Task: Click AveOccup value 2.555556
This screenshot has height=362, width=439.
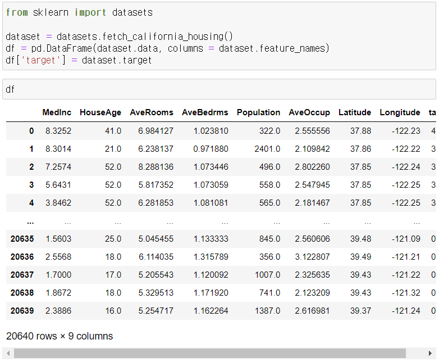Action: click(x=312, y=131)
